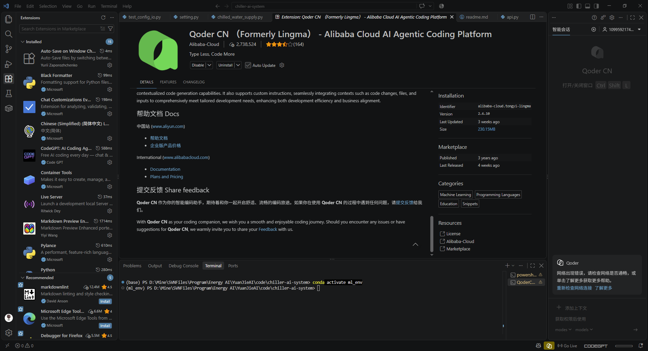The height and width of the screenshot is (351, 648).
Task: Toggle primary side bar visibility
Action: point(579,6)
